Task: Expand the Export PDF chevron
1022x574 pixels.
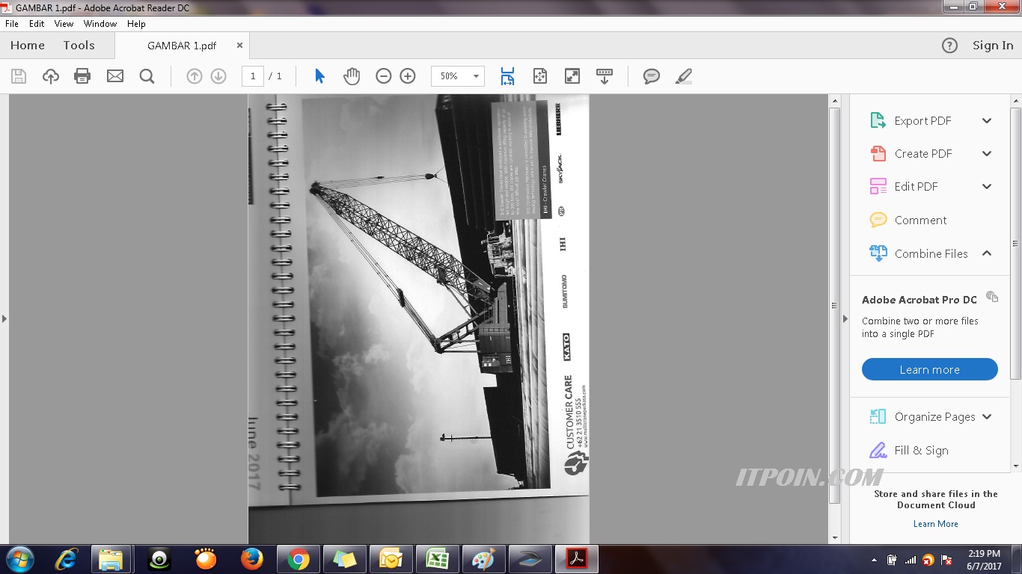Action: [987, 120]
